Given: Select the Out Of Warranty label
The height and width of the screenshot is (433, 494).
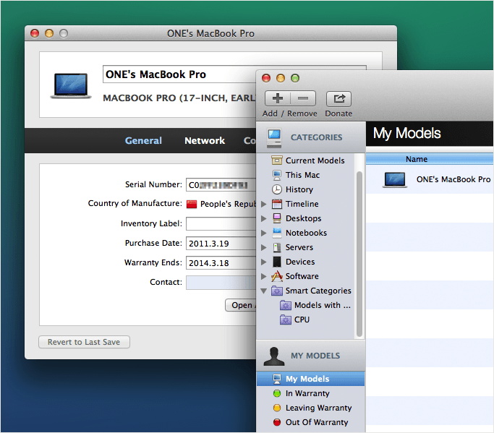Looking at the screenshot, I should coord(317,423).
